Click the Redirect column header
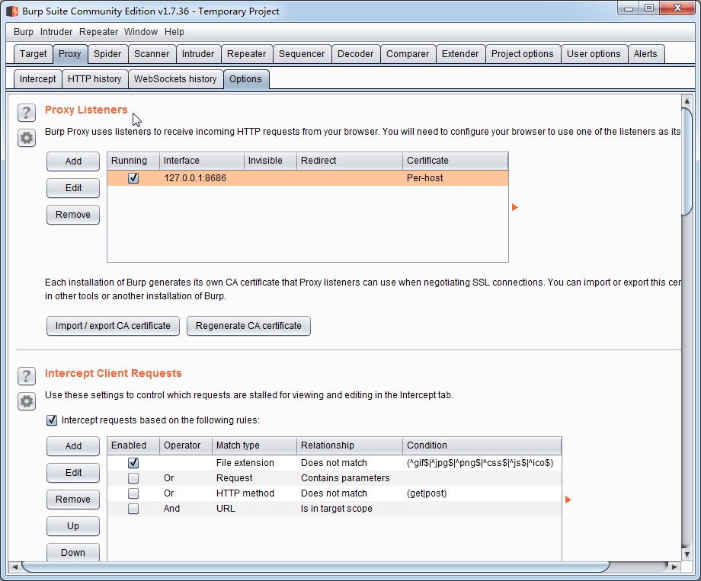This screenshot has width=701, height=581. coord(350,161)
